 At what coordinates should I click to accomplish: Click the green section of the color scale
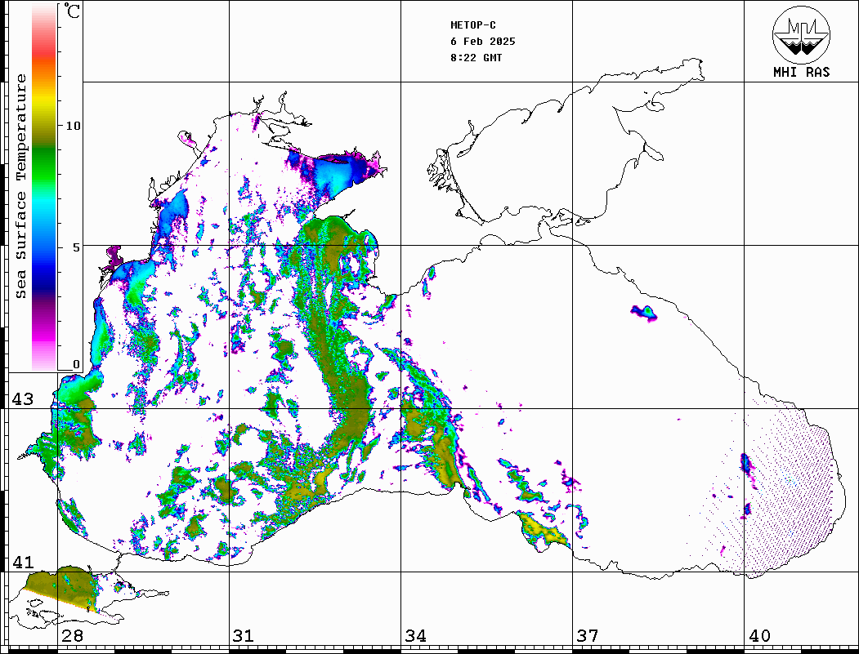(44, 164)
